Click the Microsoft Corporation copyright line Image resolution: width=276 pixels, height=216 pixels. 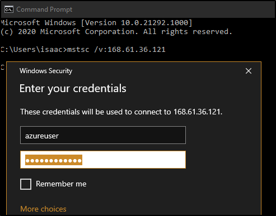tap(116, 32)
